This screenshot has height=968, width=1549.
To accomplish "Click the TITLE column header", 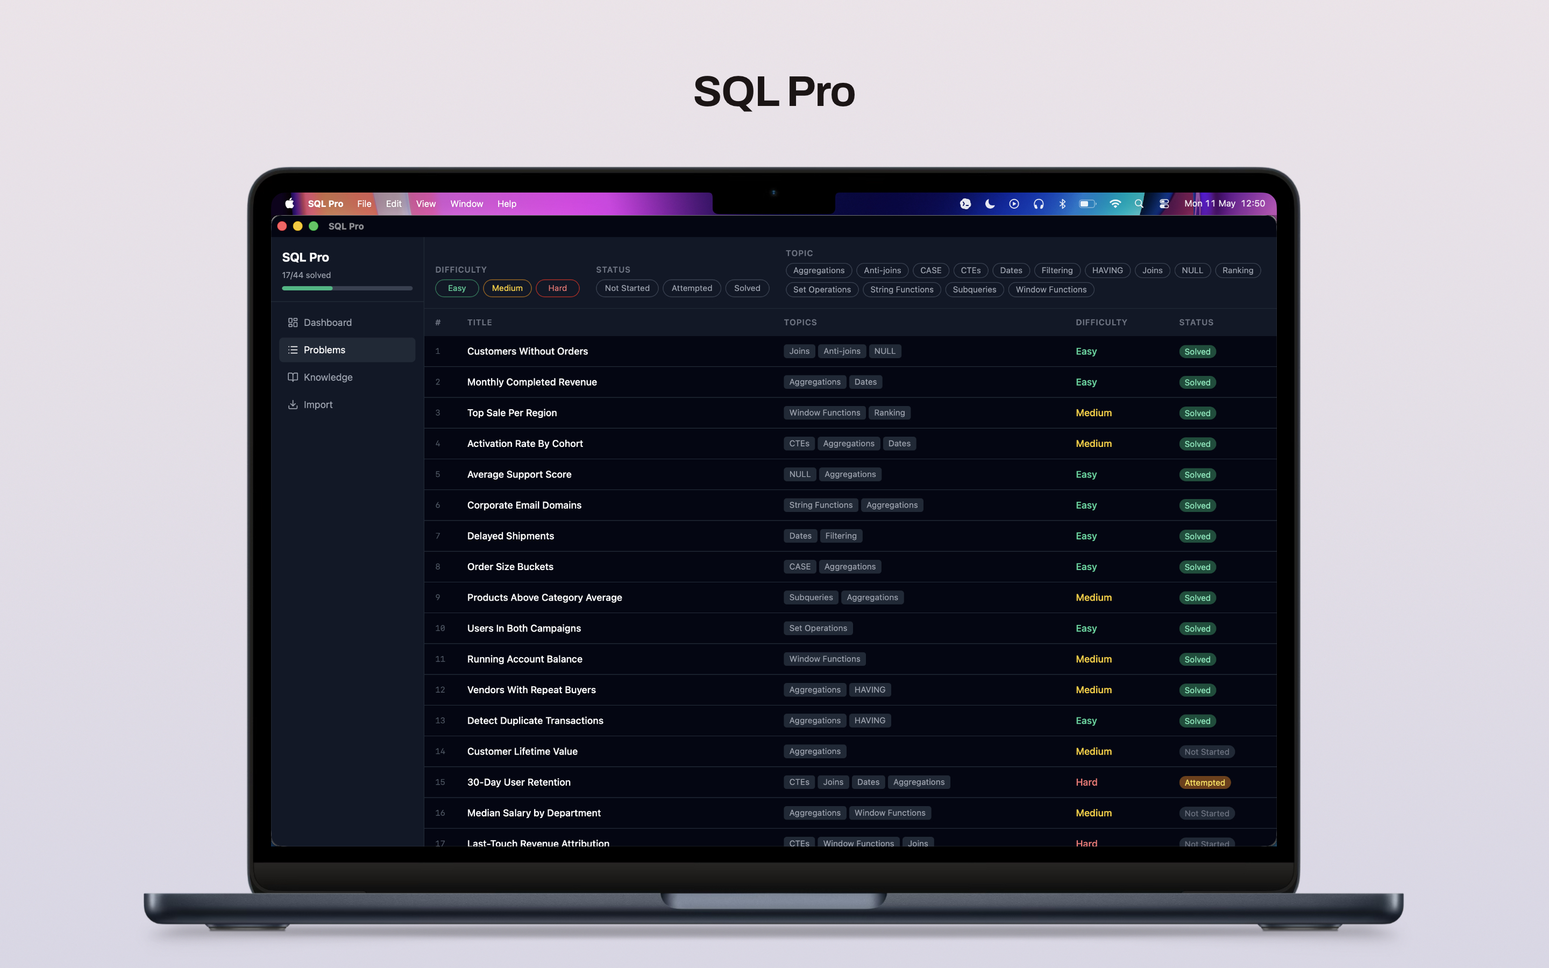I will pyautogui.click(x=479, y=323).
